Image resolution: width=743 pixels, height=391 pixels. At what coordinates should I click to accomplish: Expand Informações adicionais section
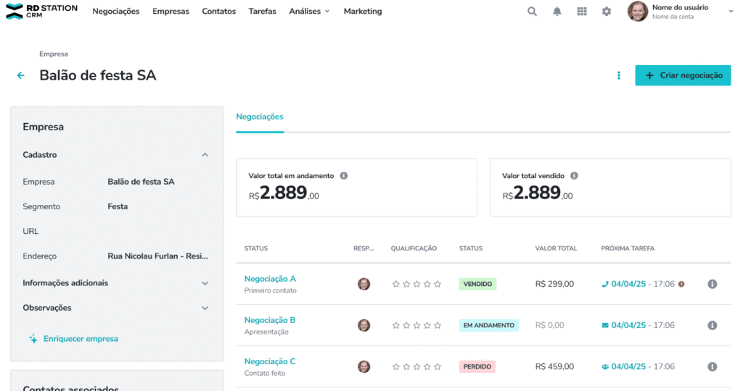tap(205, 283)
